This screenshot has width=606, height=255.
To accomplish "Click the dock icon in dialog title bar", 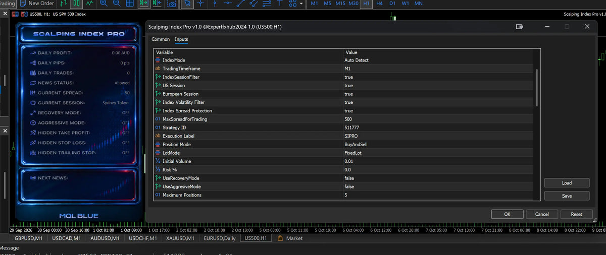I will pyautogui.click(x=519, y=27).
